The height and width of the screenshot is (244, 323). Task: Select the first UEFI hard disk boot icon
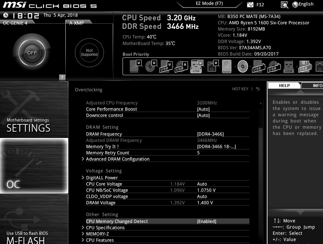coord(136,66)
